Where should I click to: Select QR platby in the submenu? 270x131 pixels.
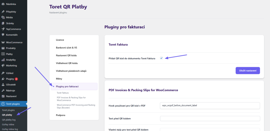(7, 115)
